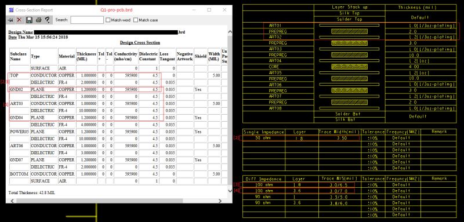This screenshot has width=464, height=222.
Task: Click the red X close icon in toolbar
Action: pos(19,20)
